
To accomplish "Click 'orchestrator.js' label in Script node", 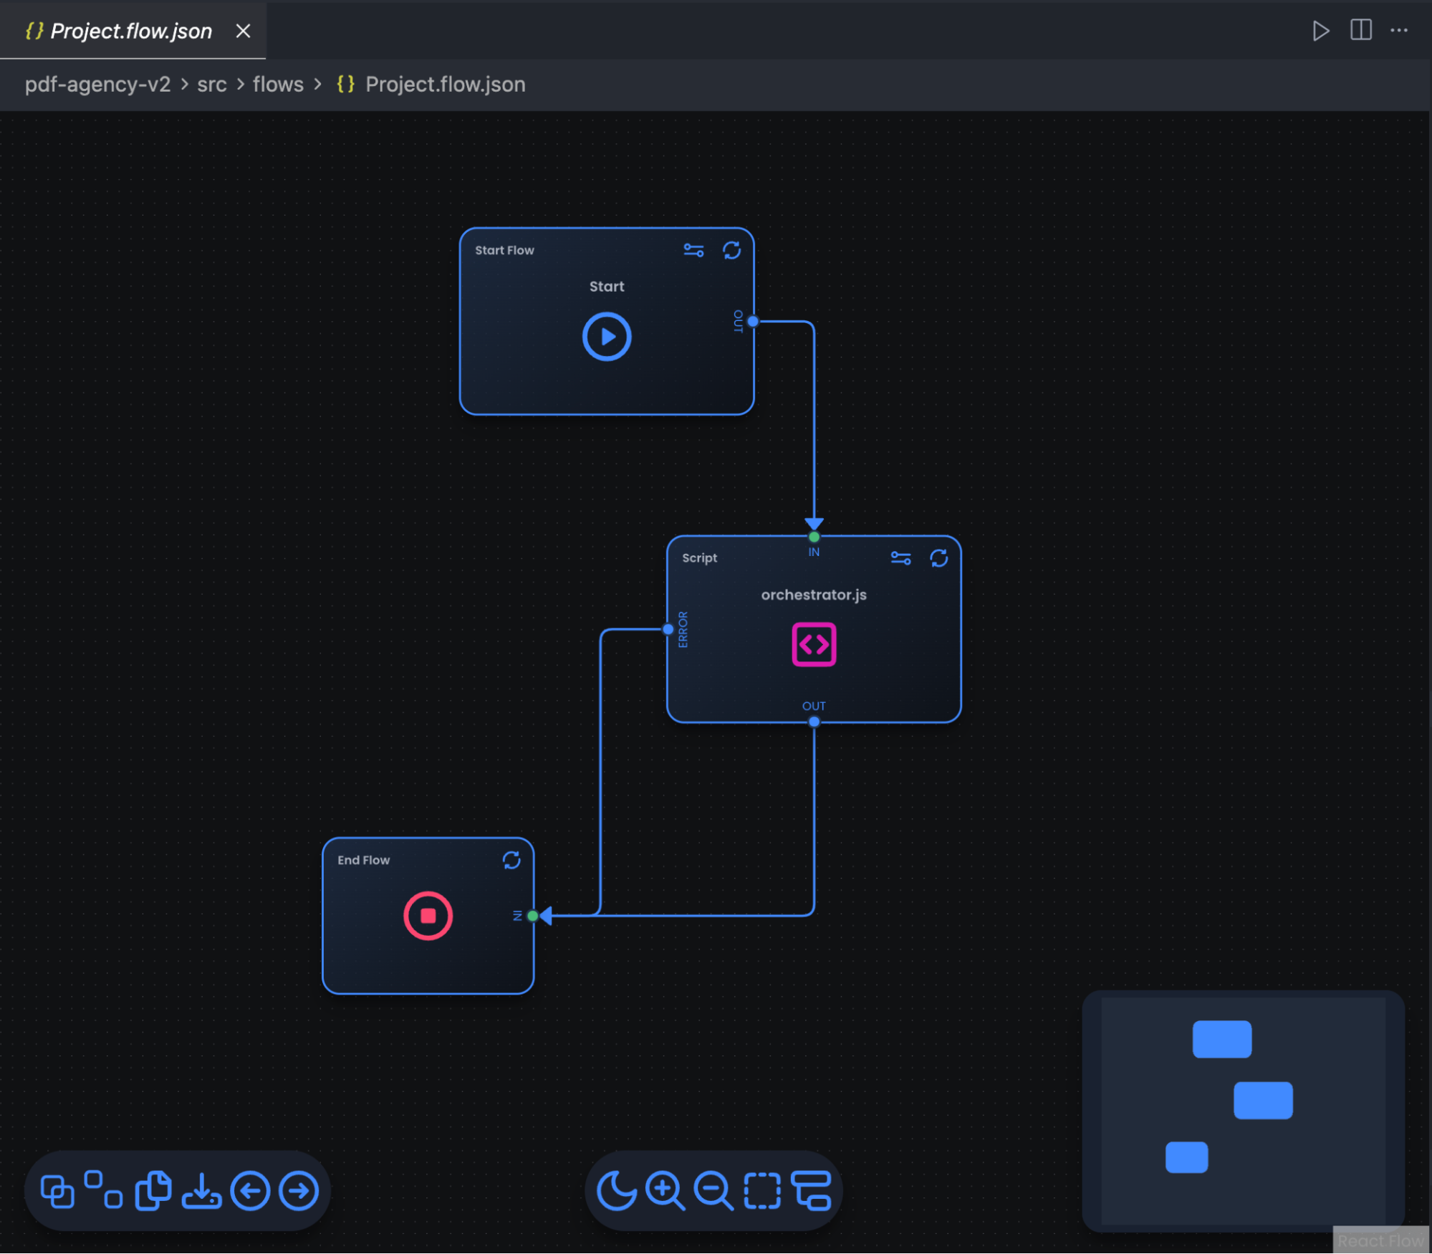I will click(814, 595).
